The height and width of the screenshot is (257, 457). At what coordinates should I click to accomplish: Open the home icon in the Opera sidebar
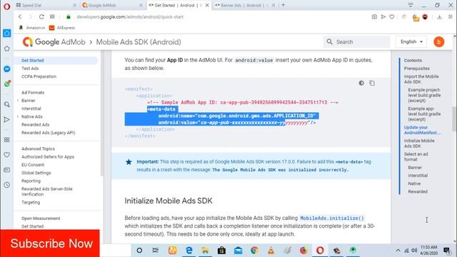(x=7, y=34)
